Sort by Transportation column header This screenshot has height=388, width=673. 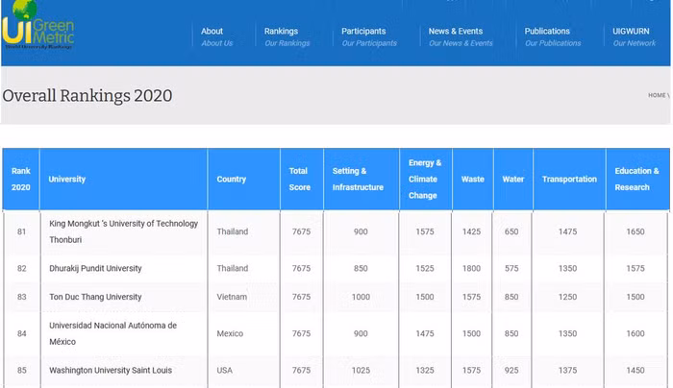569,179
